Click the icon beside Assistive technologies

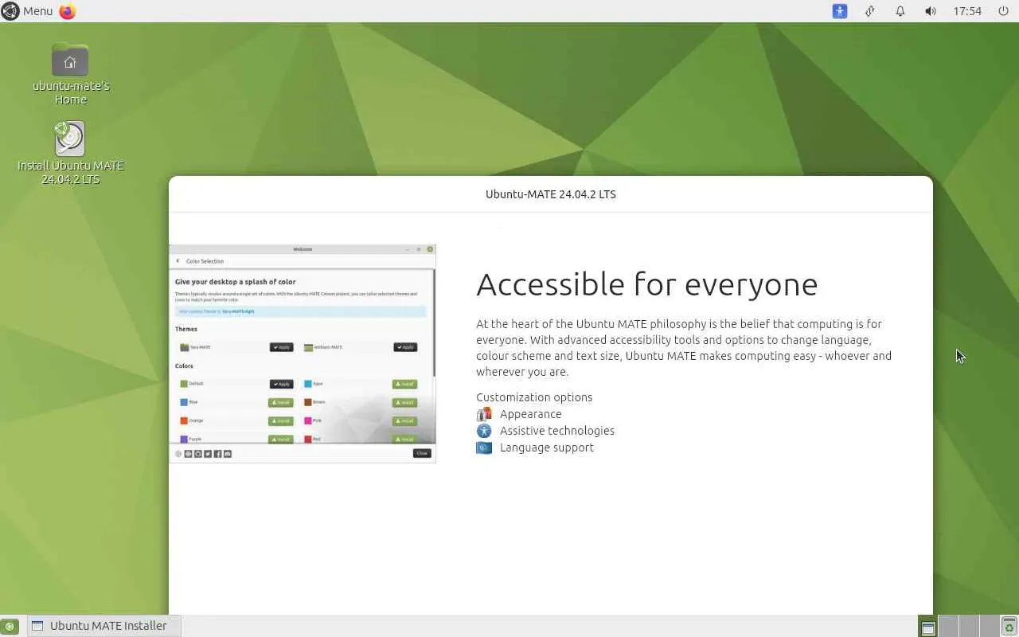coord(484,431)
